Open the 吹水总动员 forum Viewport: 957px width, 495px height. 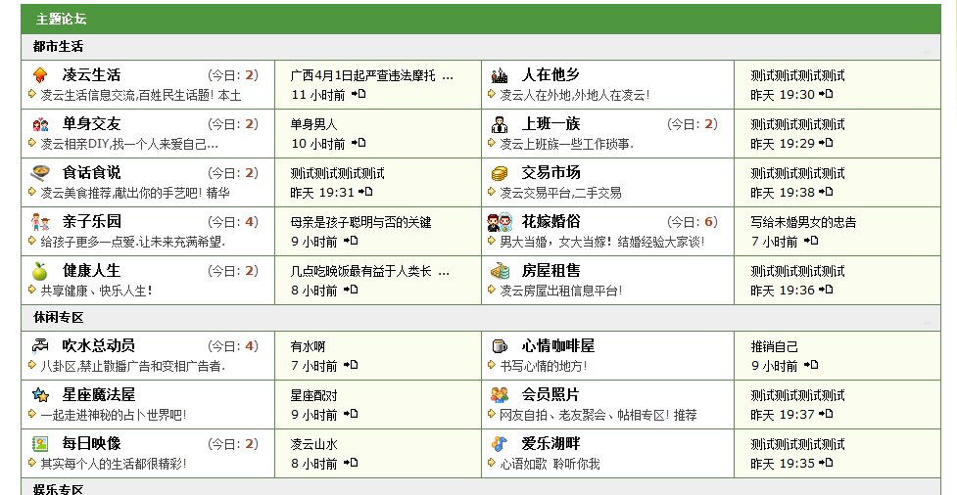(x=99, y=345)
